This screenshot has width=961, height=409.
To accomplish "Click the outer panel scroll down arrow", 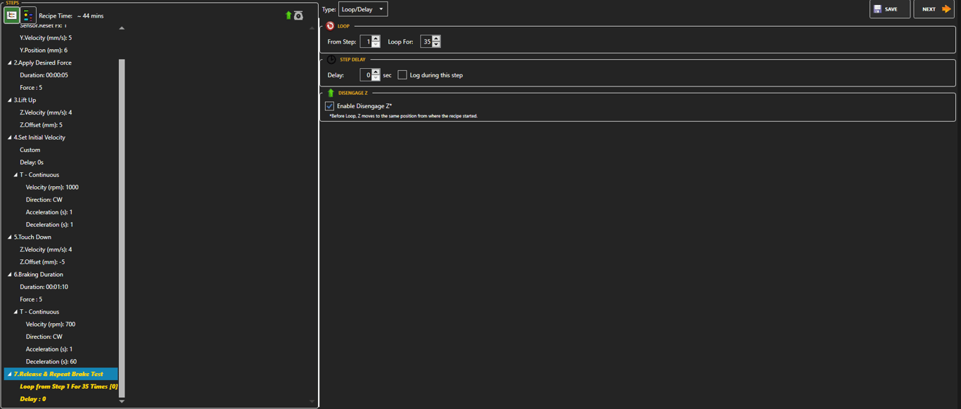I will click(x=312, y=401).
